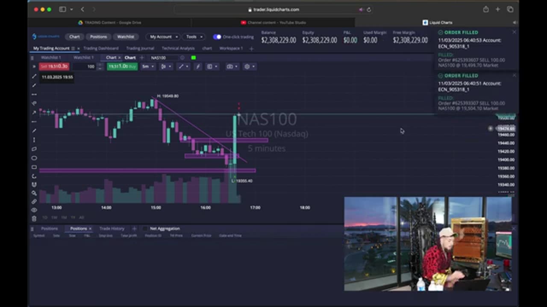The image size is (547, 307).
Task: Open the chart layout dropdown
Action: (212, 67)
